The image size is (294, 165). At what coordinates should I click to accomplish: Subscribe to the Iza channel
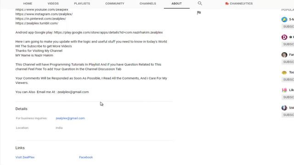(x=288, y=115)
